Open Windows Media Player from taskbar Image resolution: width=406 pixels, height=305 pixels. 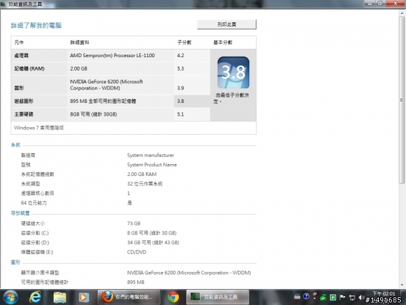(x=84, y=297)
